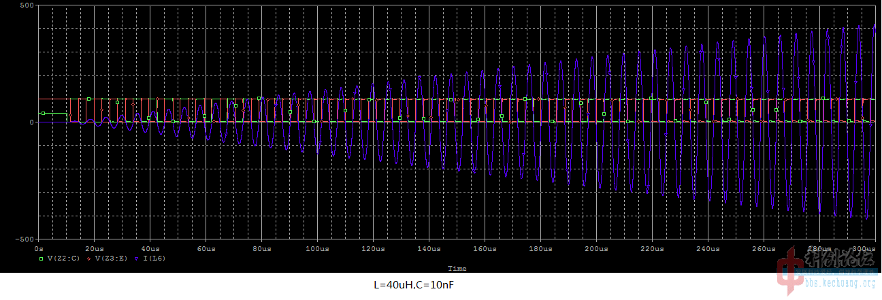The width and height of the screenshot is (882, 300).
Task: Click the -500 label on the y-axis
Action: pos(25,239)
